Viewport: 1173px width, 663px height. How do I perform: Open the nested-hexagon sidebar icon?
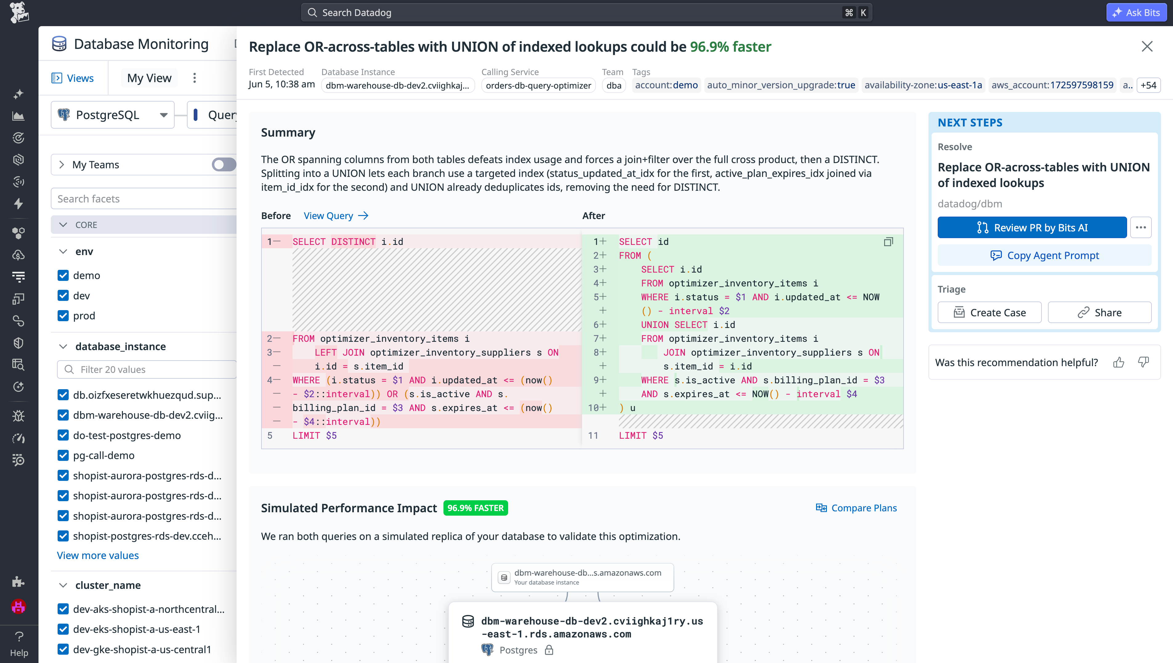[18, 160]
